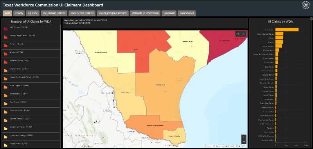
Task: Open the Zip Code tab
Action: [33, 13]
